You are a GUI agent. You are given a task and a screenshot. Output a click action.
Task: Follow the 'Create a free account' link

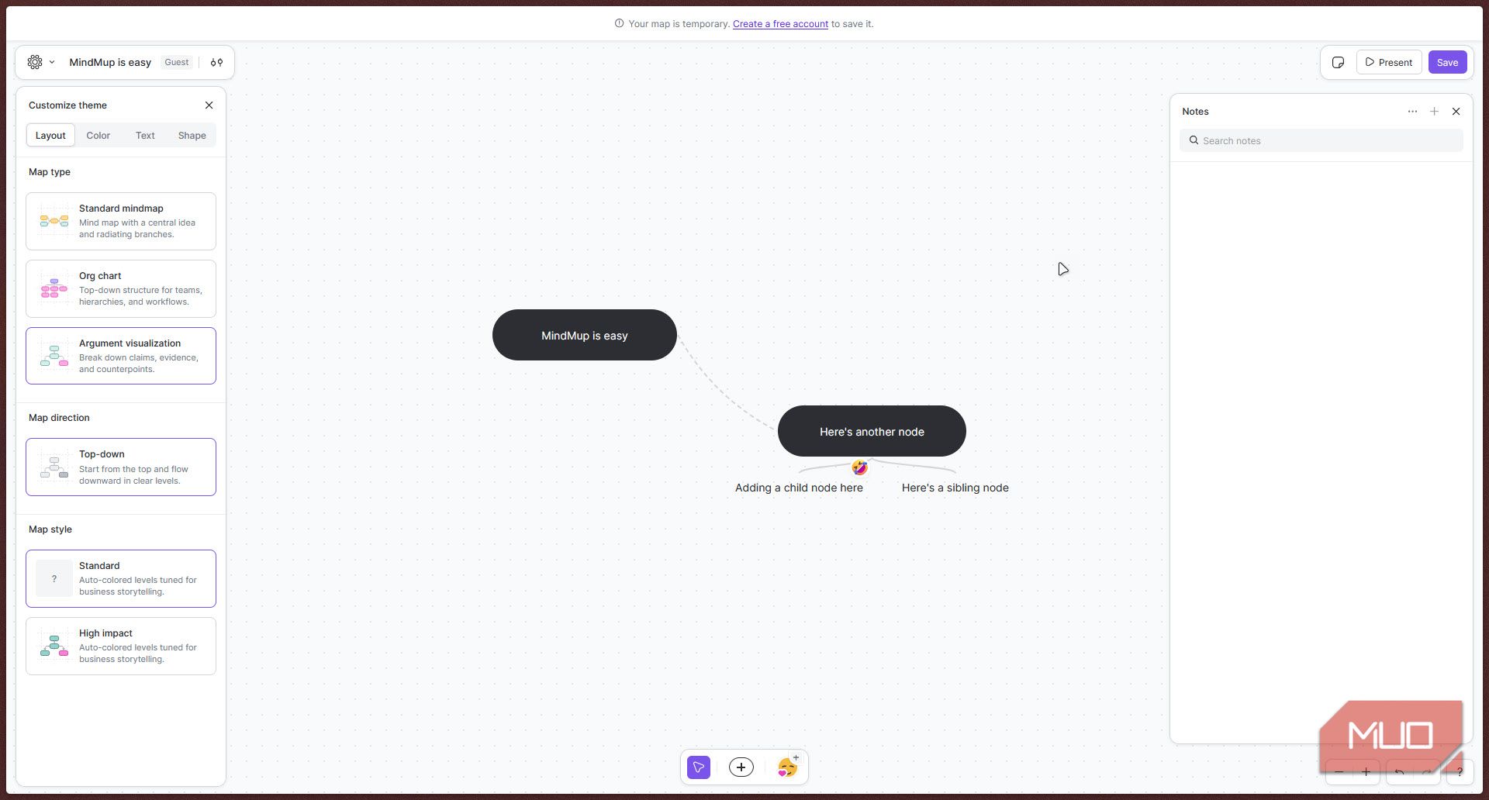coord(780,24)
